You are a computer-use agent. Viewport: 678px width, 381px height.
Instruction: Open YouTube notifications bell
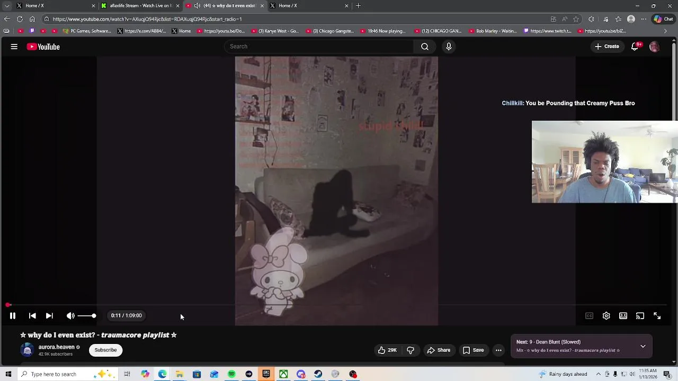pyautogui.click(x=635, y=47)
